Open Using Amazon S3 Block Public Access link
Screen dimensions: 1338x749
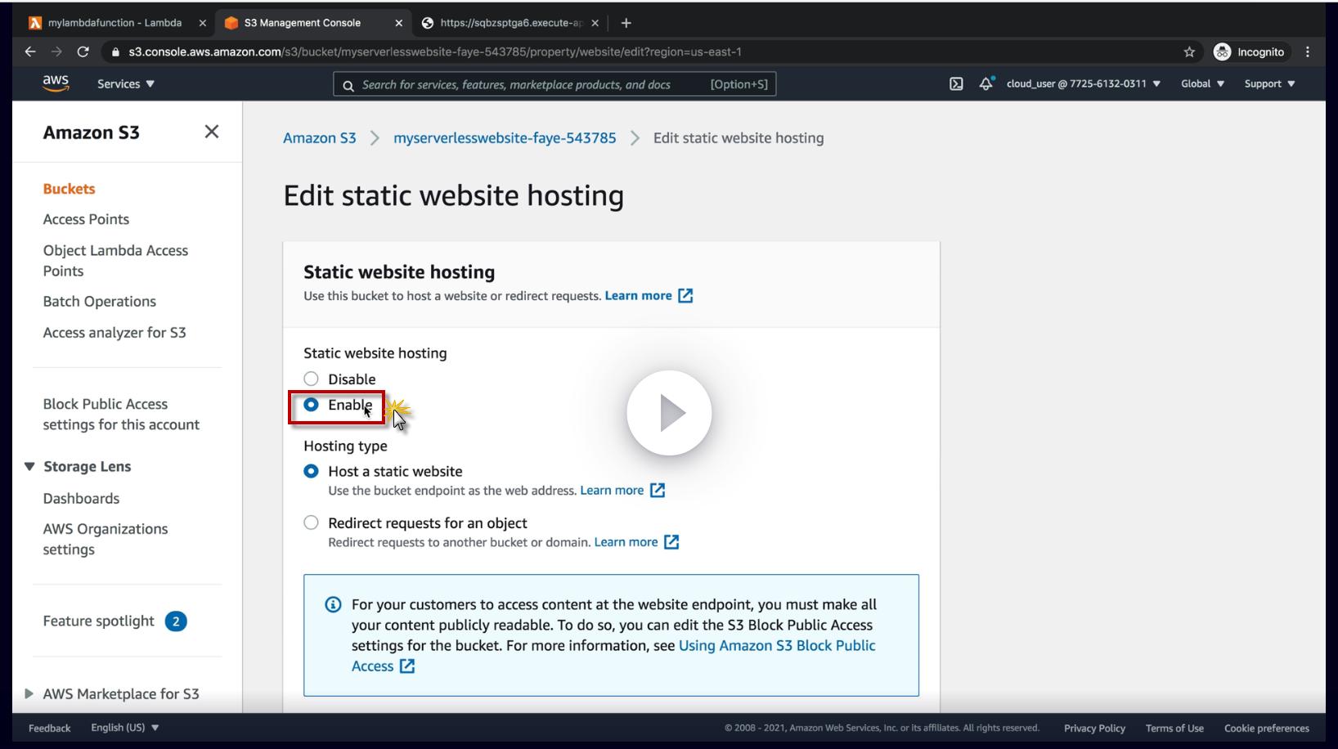coord(613,655)
